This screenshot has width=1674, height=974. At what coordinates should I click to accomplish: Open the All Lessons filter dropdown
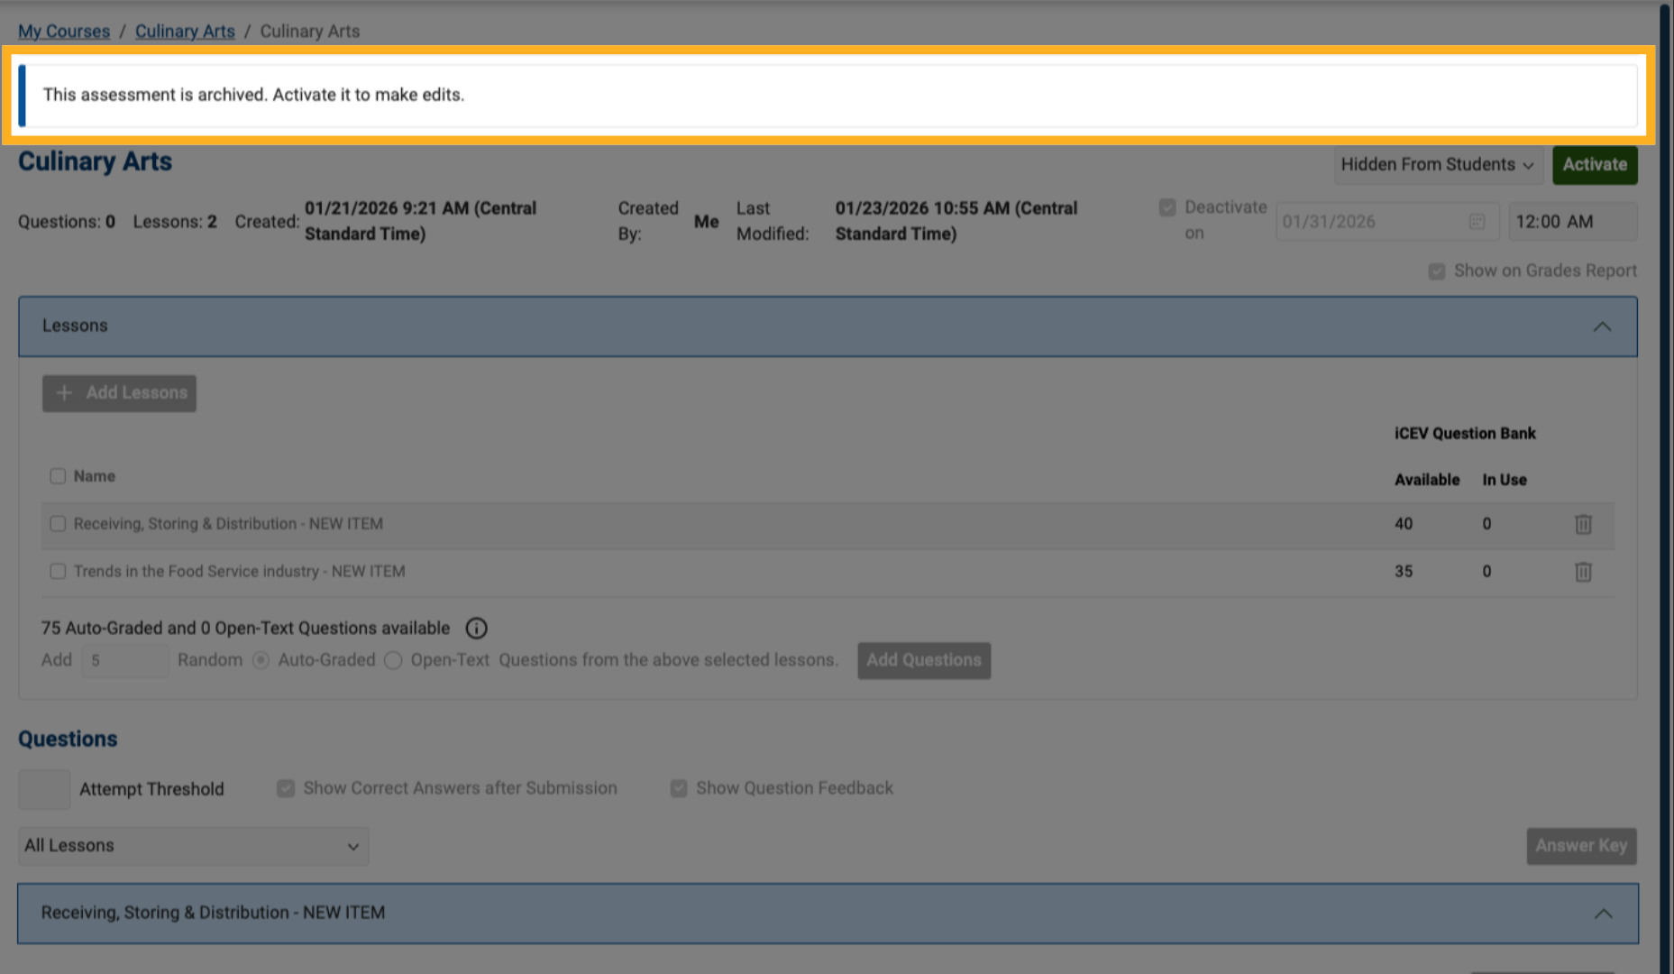193,846
